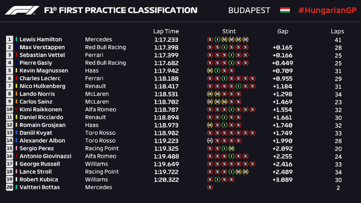Click the intermediate tyre in Kubica's stint

217,180
